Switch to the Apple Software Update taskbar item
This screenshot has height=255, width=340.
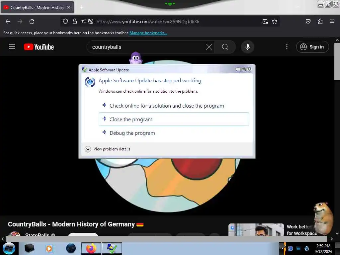point(112,248)
